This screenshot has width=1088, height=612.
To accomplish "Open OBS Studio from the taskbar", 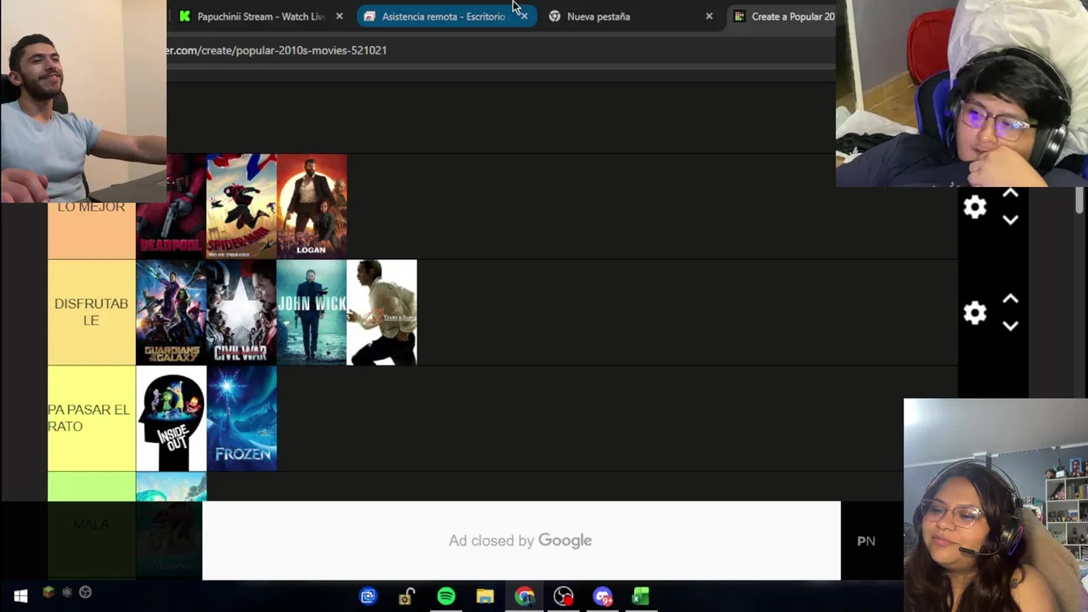I will tap(564, 597).
